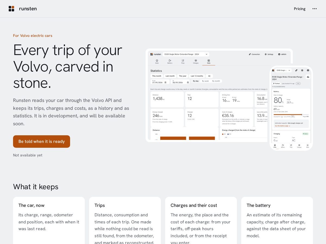Click the 'Be told when it is ready' button
The width and height of the screenshot is (326, 244).
point(42,142)
